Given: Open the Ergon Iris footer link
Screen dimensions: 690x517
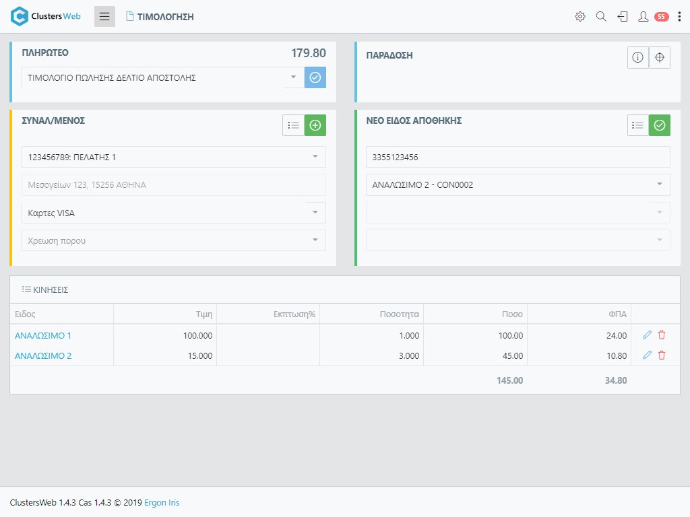Looking at the screenshot, I should coord(162,502).
